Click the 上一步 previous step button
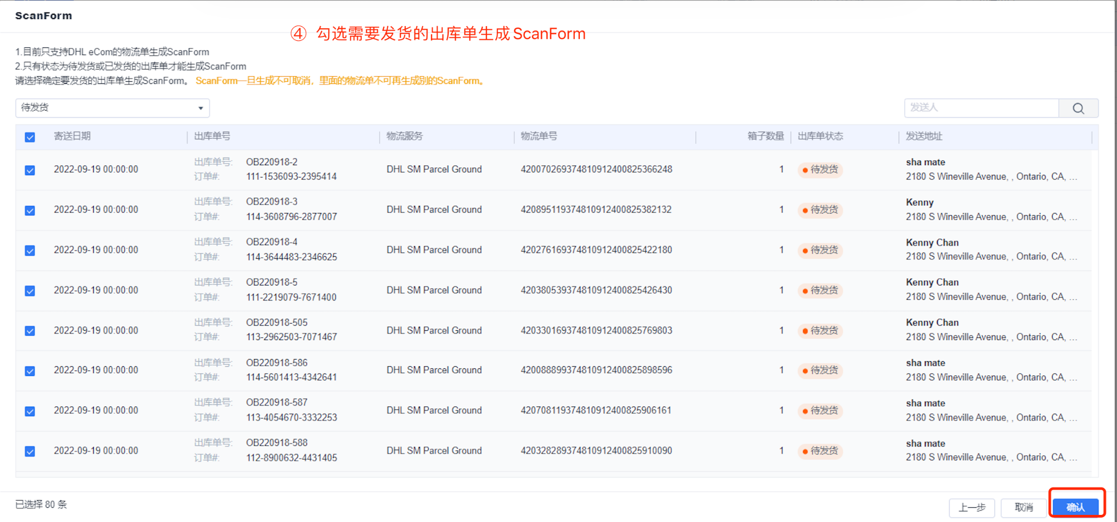The height and width of the screenshot is (522, 1117). point(972,507)
